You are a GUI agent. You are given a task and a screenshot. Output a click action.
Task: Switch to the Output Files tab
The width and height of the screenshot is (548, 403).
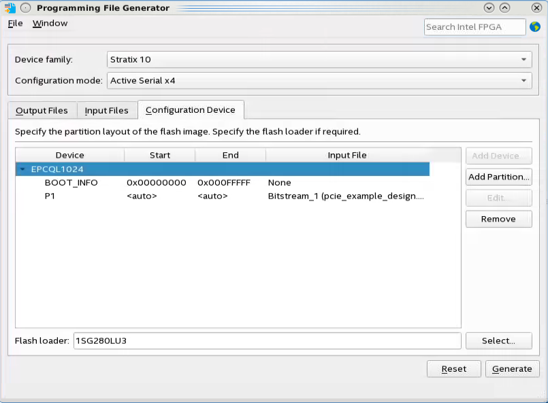[x=42, y=110]
